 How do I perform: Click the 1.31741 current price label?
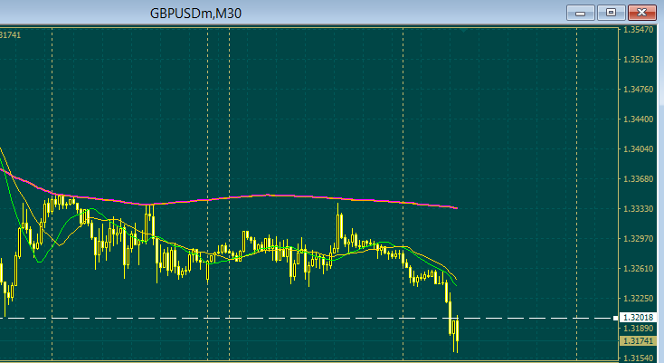pos(639,341)
